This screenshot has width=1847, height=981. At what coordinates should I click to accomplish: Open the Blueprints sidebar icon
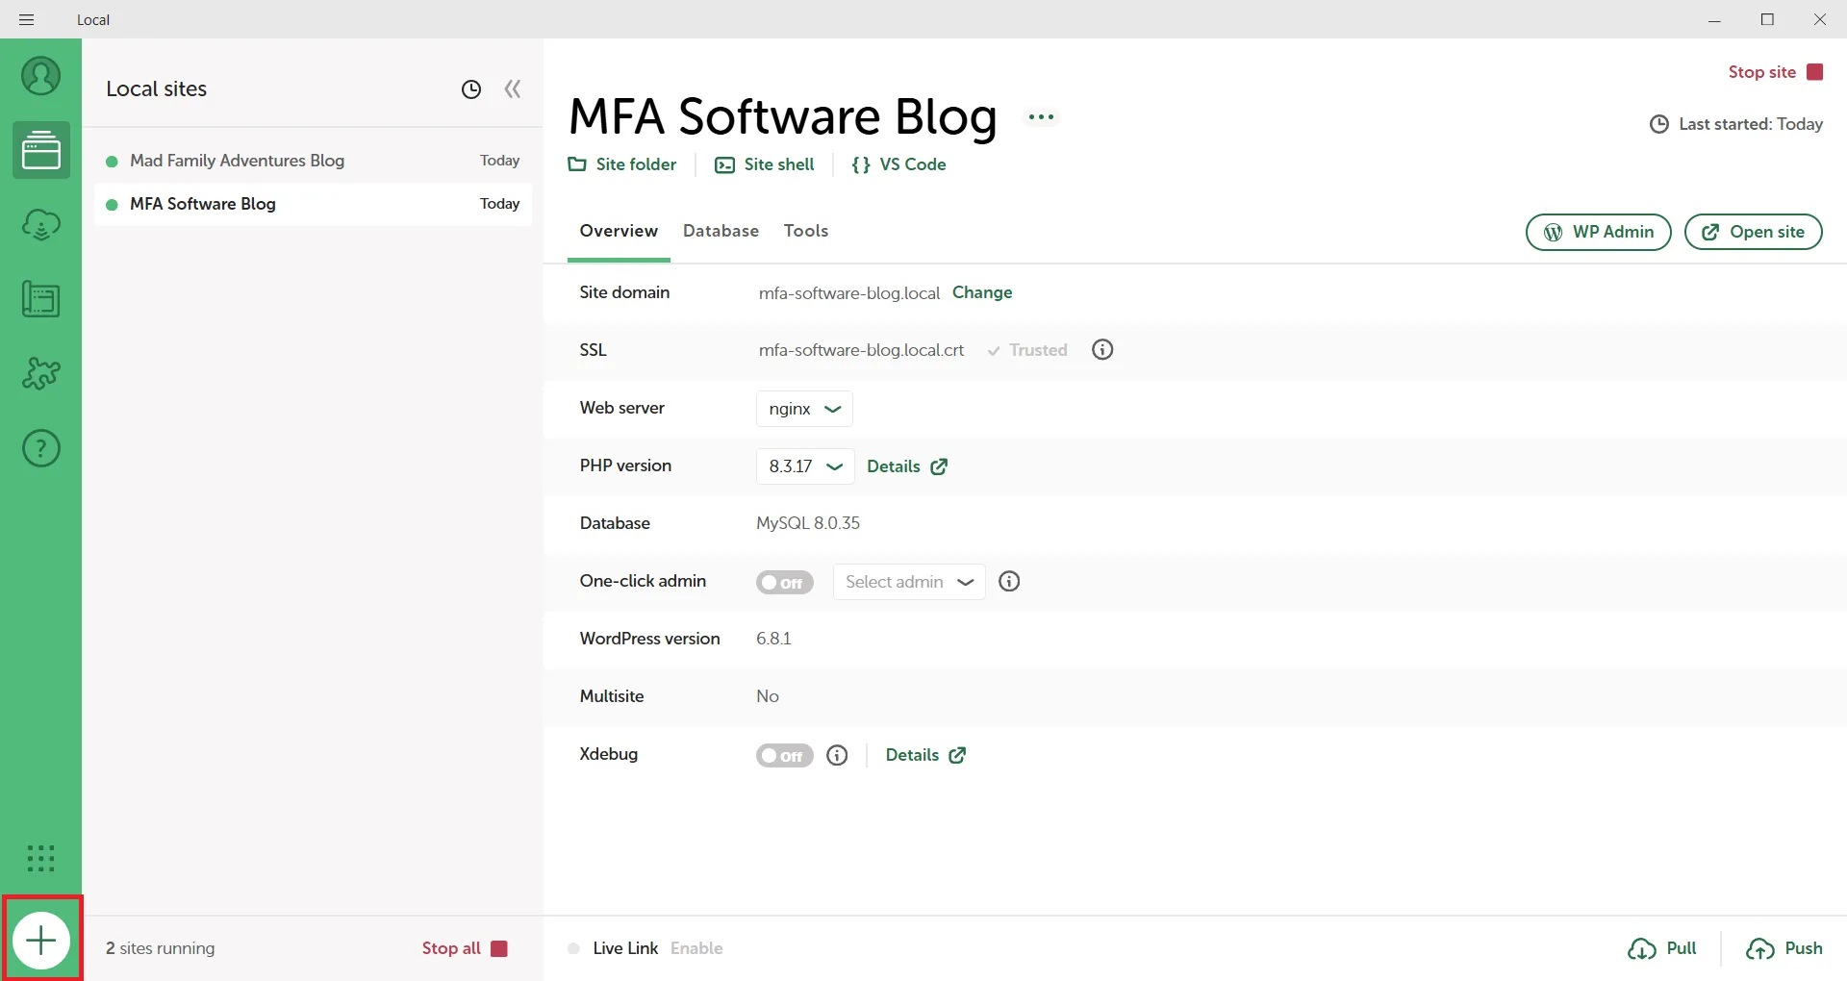tap(40, 300)
